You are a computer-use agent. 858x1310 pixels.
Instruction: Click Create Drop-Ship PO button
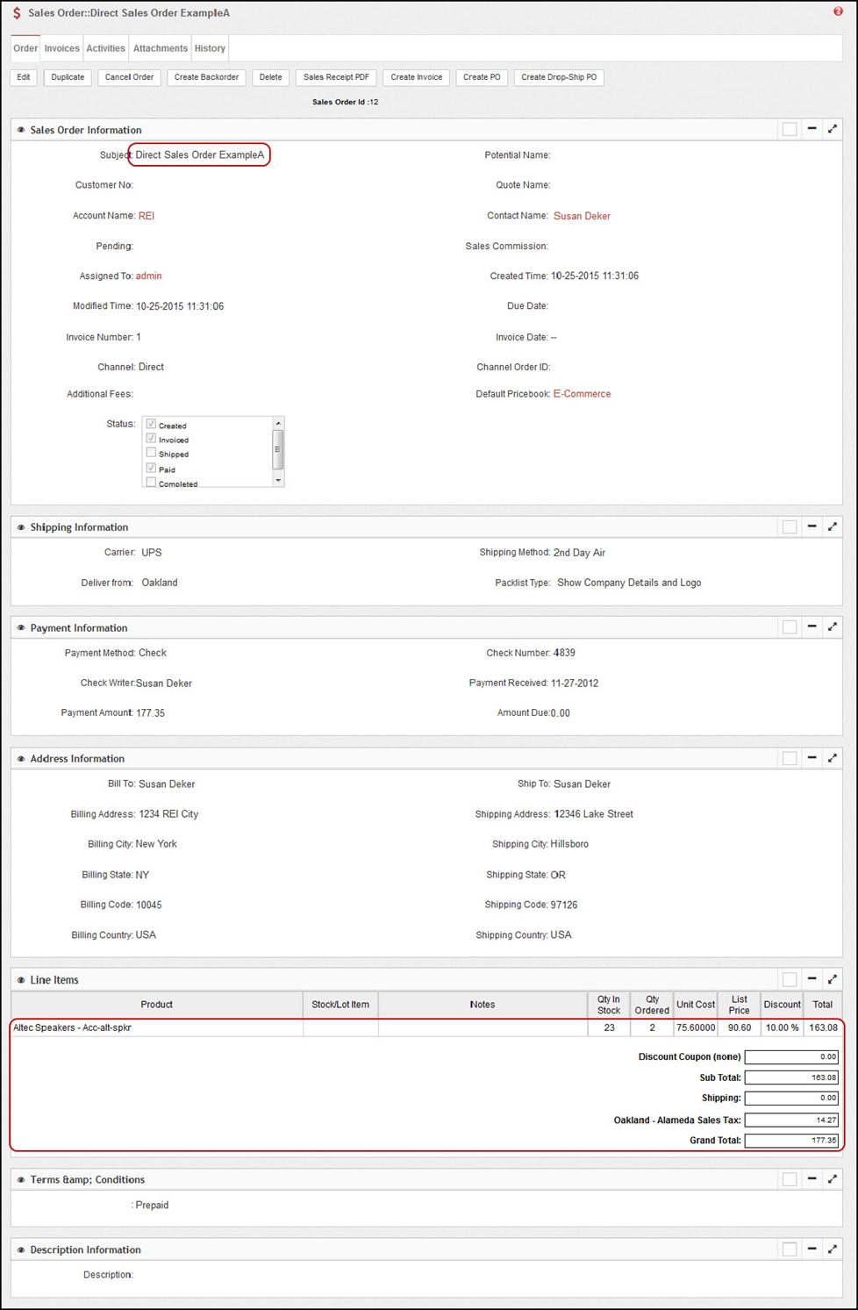click(x=559, y=77)
